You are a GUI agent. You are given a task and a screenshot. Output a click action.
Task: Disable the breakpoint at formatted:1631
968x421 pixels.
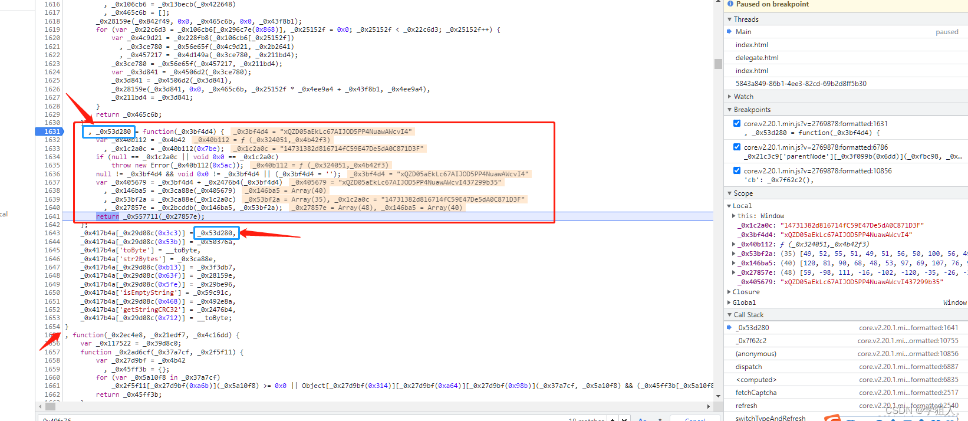737,123
